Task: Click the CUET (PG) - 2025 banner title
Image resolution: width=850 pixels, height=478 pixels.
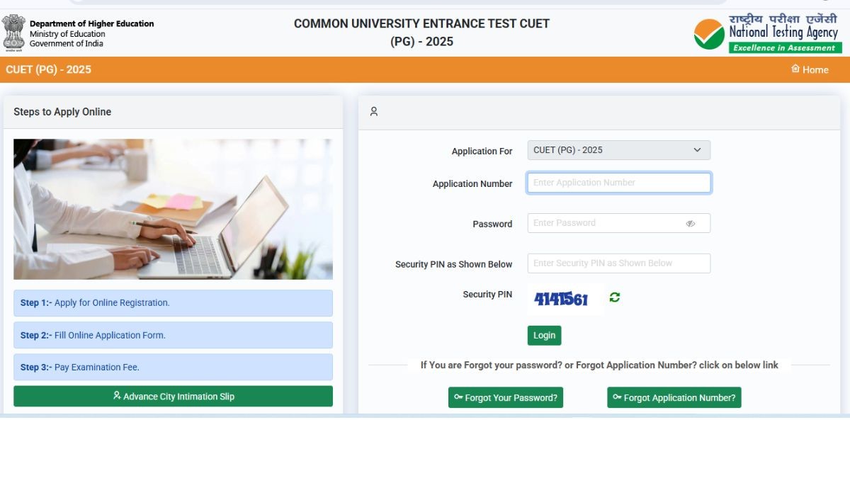Action: (x=48, y=69)
